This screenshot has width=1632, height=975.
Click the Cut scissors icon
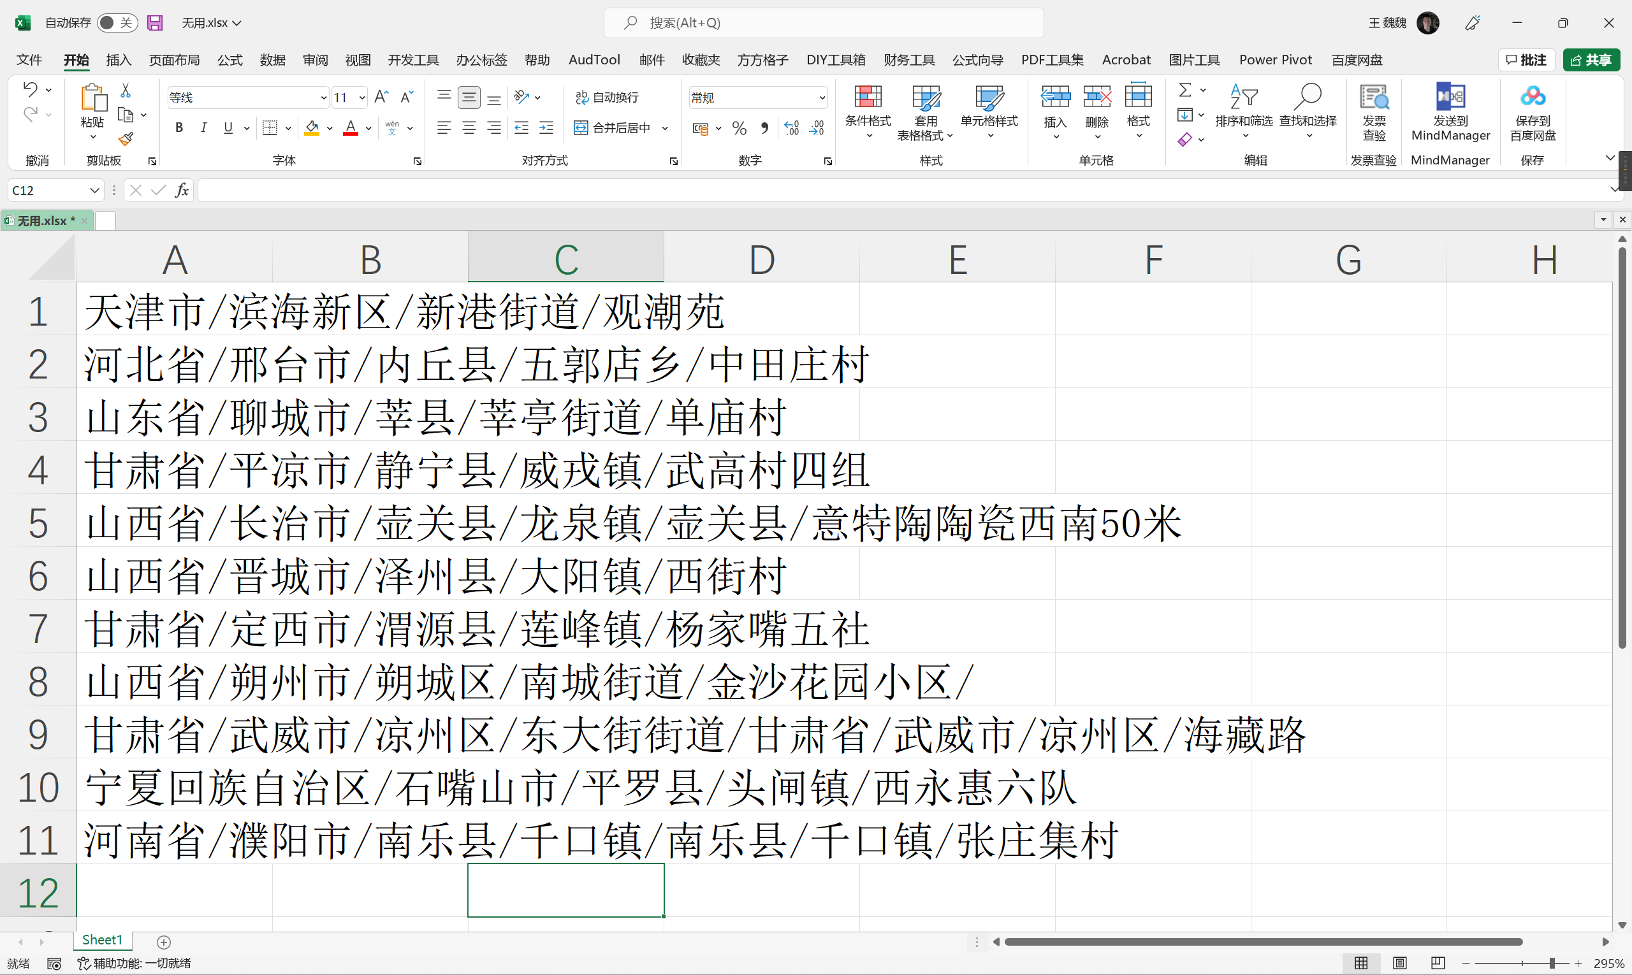126,90
